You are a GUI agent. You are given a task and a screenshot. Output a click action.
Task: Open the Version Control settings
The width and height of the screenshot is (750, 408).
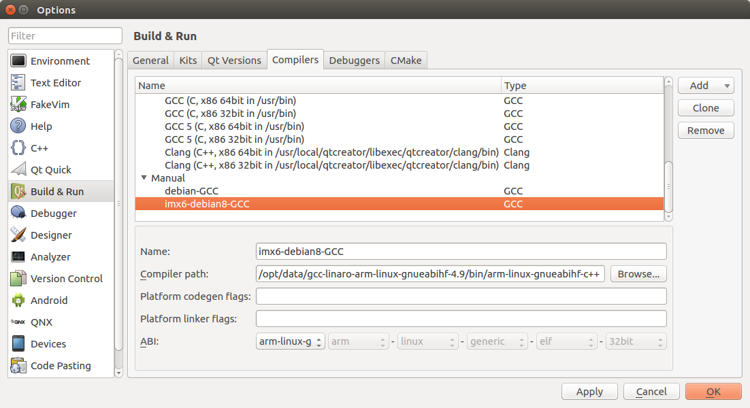pos(66,279)
